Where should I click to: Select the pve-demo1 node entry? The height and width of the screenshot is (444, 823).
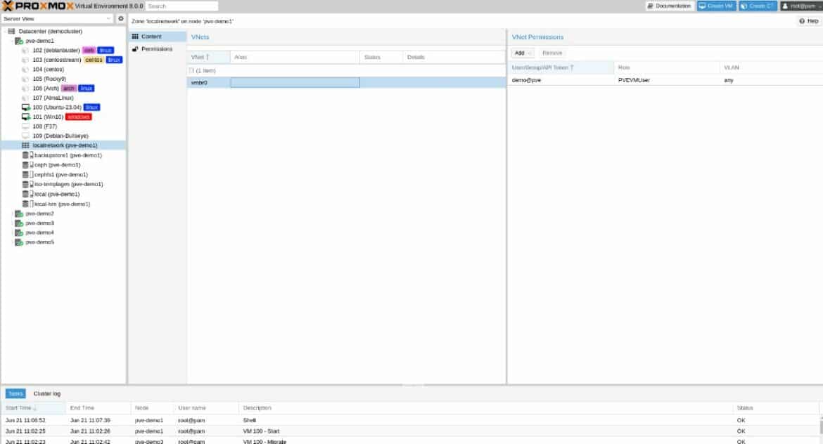pyautogui.click(x=39, y=40)
